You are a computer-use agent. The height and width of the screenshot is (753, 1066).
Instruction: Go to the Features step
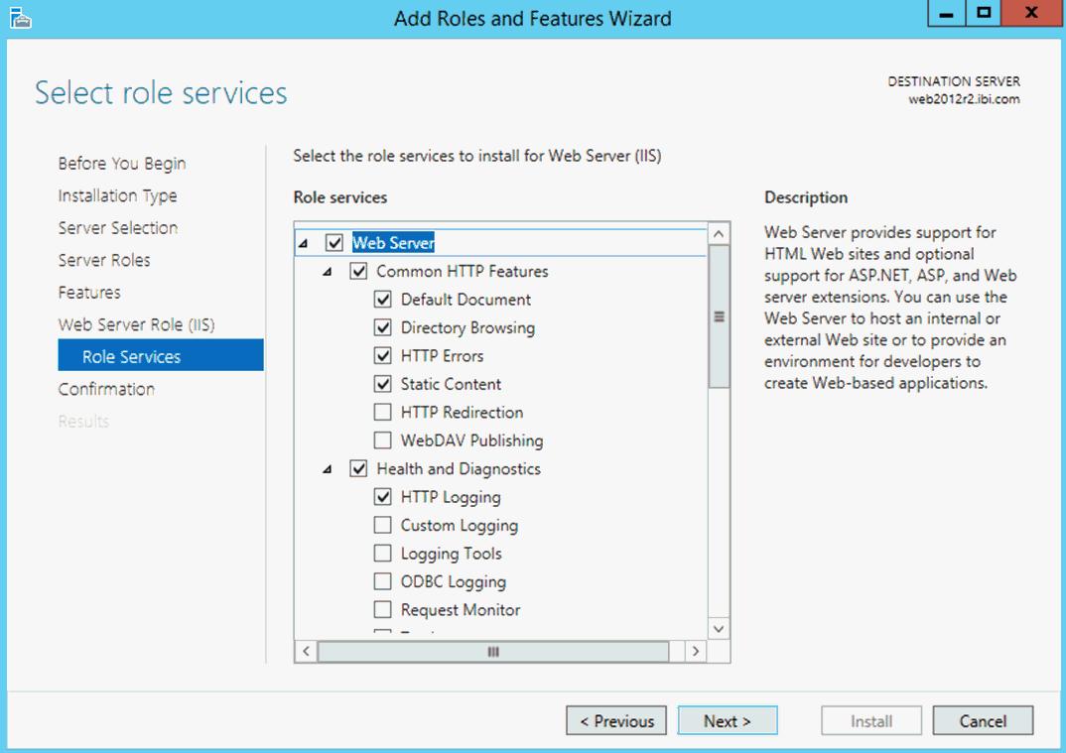[89, 293]
